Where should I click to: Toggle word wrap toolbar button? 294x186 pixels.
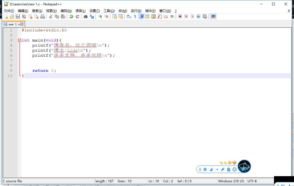pyautogui.click(x=129, y=16)
